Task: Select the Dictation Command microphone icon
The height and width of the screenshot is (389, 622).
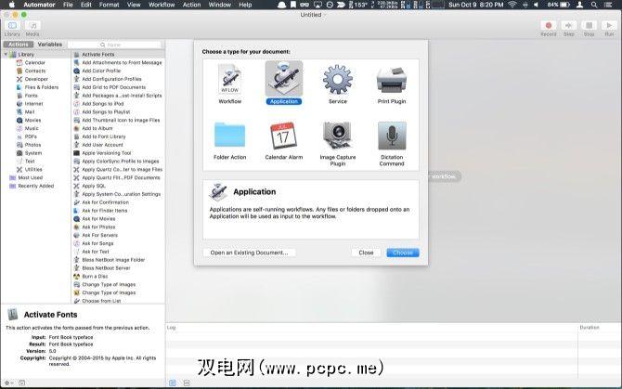Action: point(392,136)
